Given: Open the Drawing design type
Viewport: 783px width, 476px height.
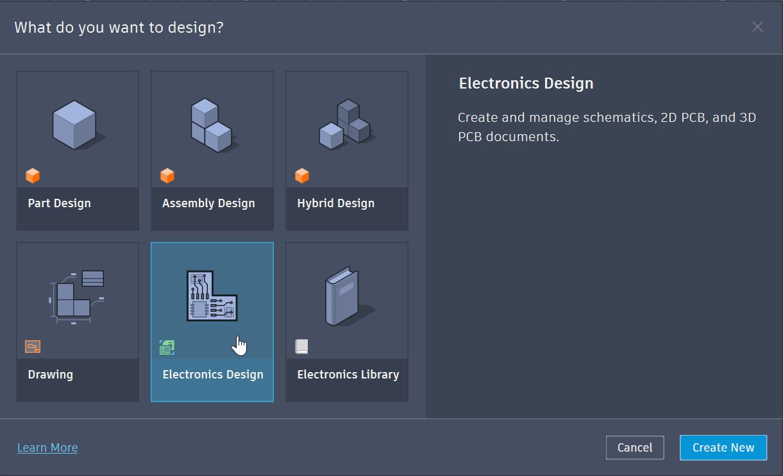Looking at the screenshot, I should [x=77, y=296].
